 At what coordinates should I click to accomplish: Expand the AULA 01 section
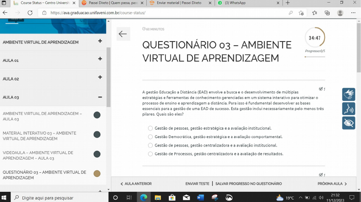(x=100, y=59)
